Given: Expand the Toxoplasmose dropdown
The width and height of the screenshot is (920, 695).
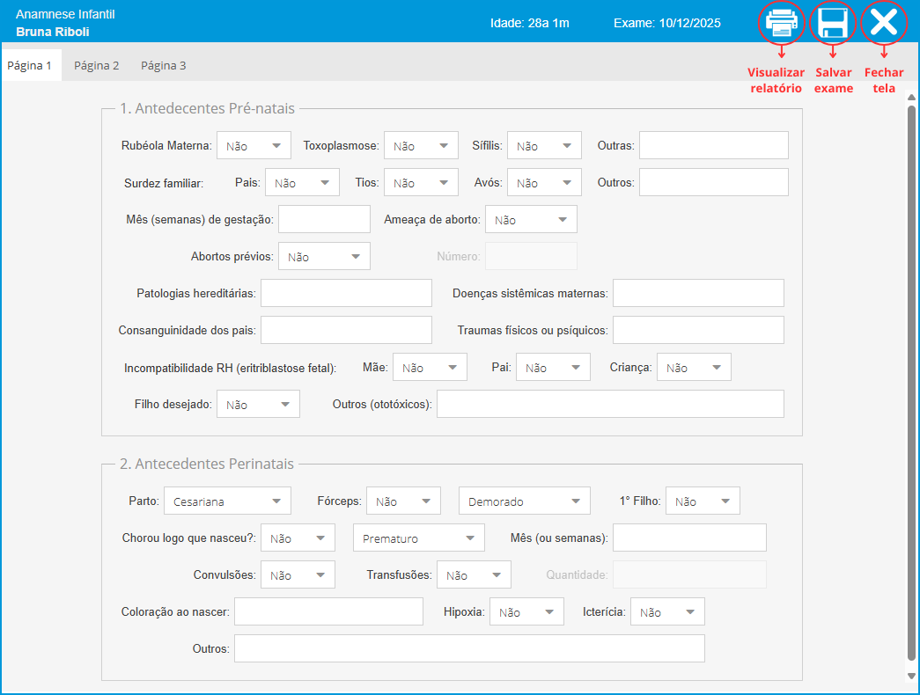Looking at the screenshot, I should (x=421, y=146).
